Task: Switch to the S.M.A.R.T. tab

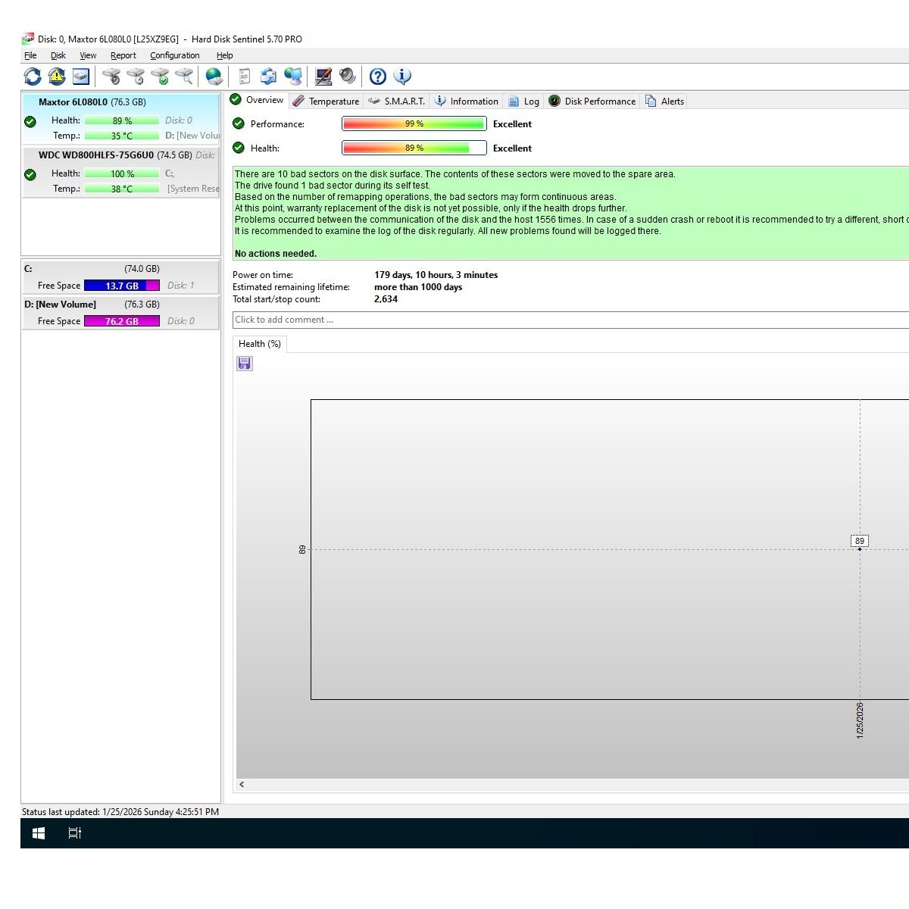Action: pyautogui.click(x=396, y=102)
